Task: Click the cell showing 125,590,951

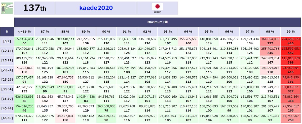Action: [291, 51]
